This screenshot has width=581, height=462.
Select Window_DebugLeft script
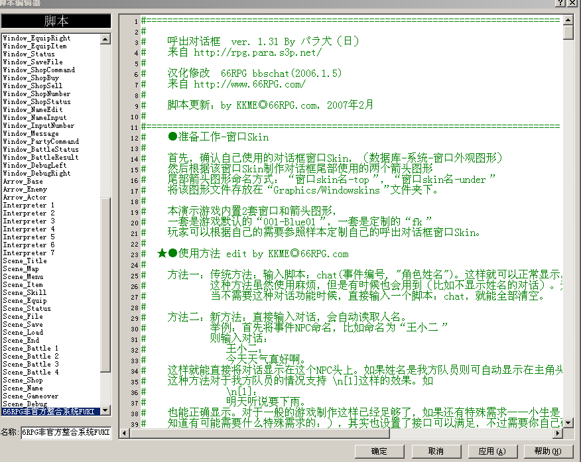(x=35, y=165)
